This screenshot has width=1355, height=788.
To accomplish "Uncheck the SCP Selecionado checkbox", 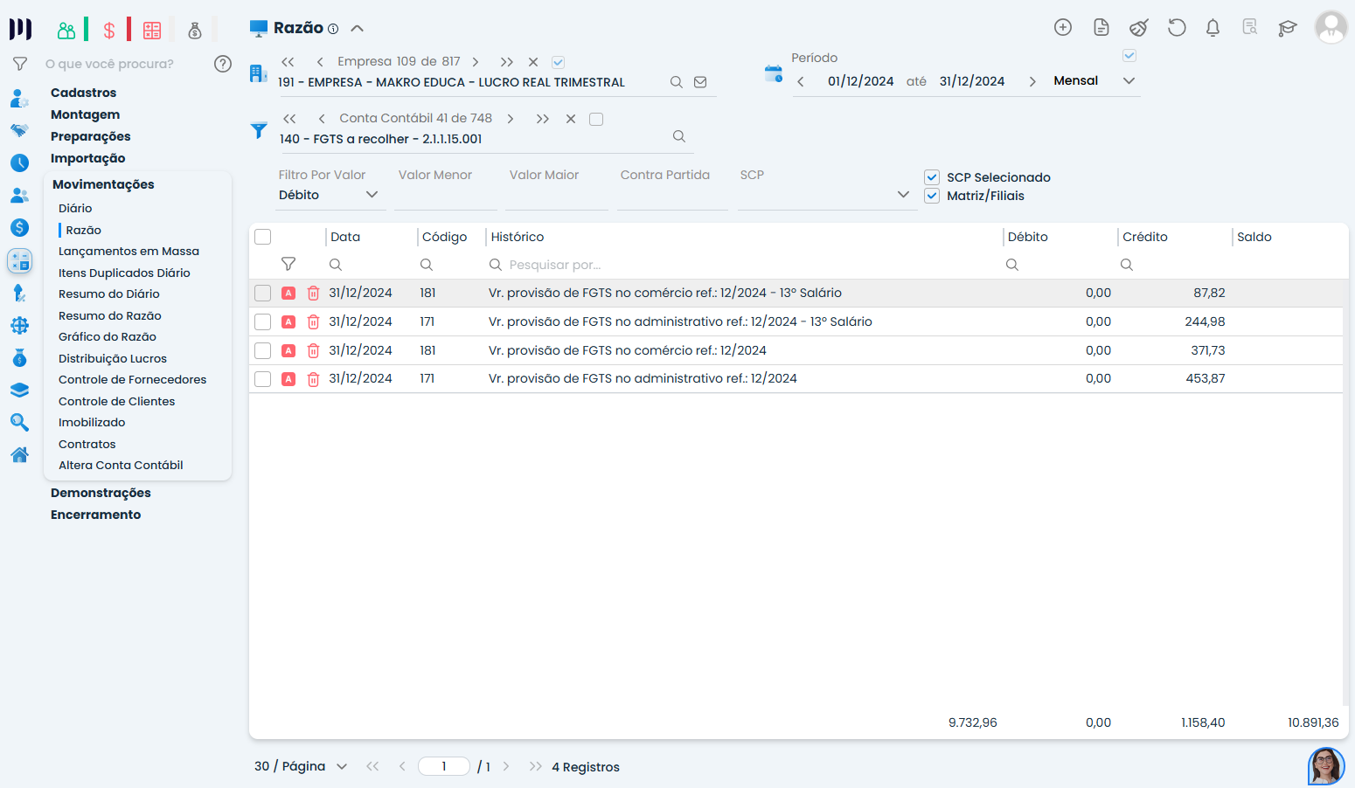I will pyautogui.click(x=932, y=177).
